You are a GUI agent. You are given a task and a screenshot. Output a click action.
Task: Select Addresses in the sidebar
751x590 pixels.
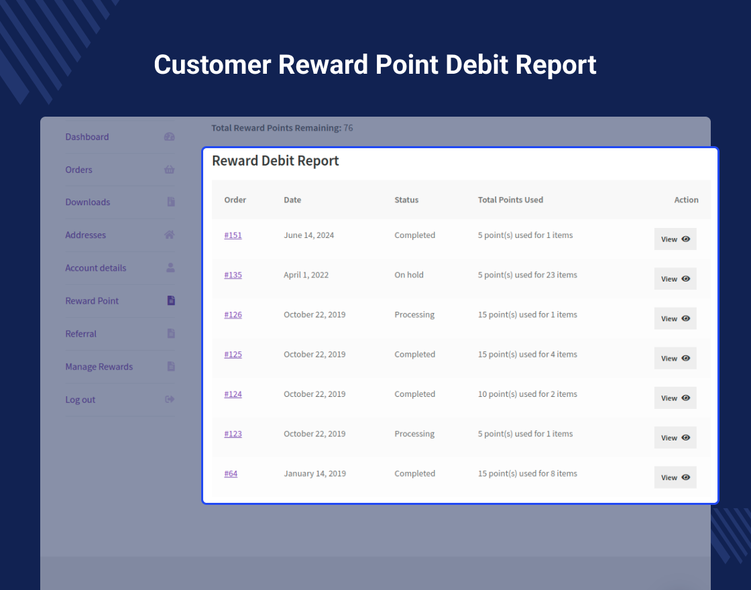tap(85, 235)
